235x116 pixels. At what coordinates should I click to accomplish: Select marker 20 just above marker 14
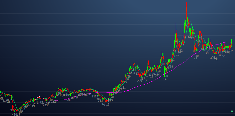click(x=166, y=76)
